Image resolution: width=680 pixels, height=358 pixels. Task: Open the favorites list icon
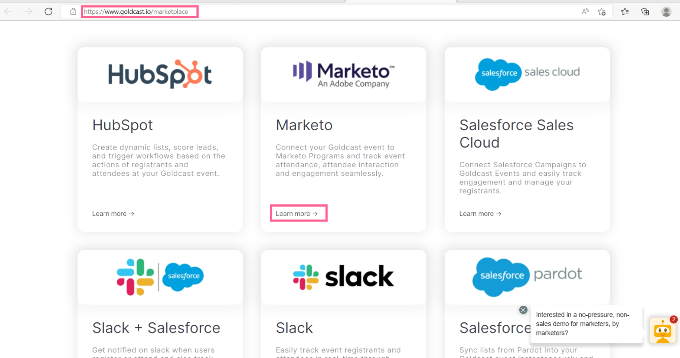tap(625, 12)
